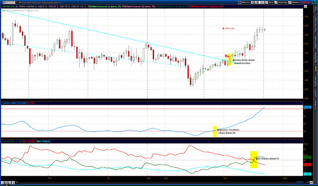Click the eye icon beside the account name
Screen dimensions: 318x186
point(239,2)
